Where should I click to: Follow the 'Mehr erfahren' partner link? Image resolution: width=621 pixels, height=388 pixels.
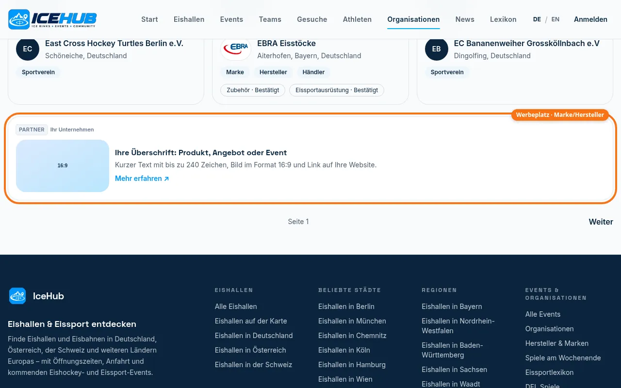[142, 178]
